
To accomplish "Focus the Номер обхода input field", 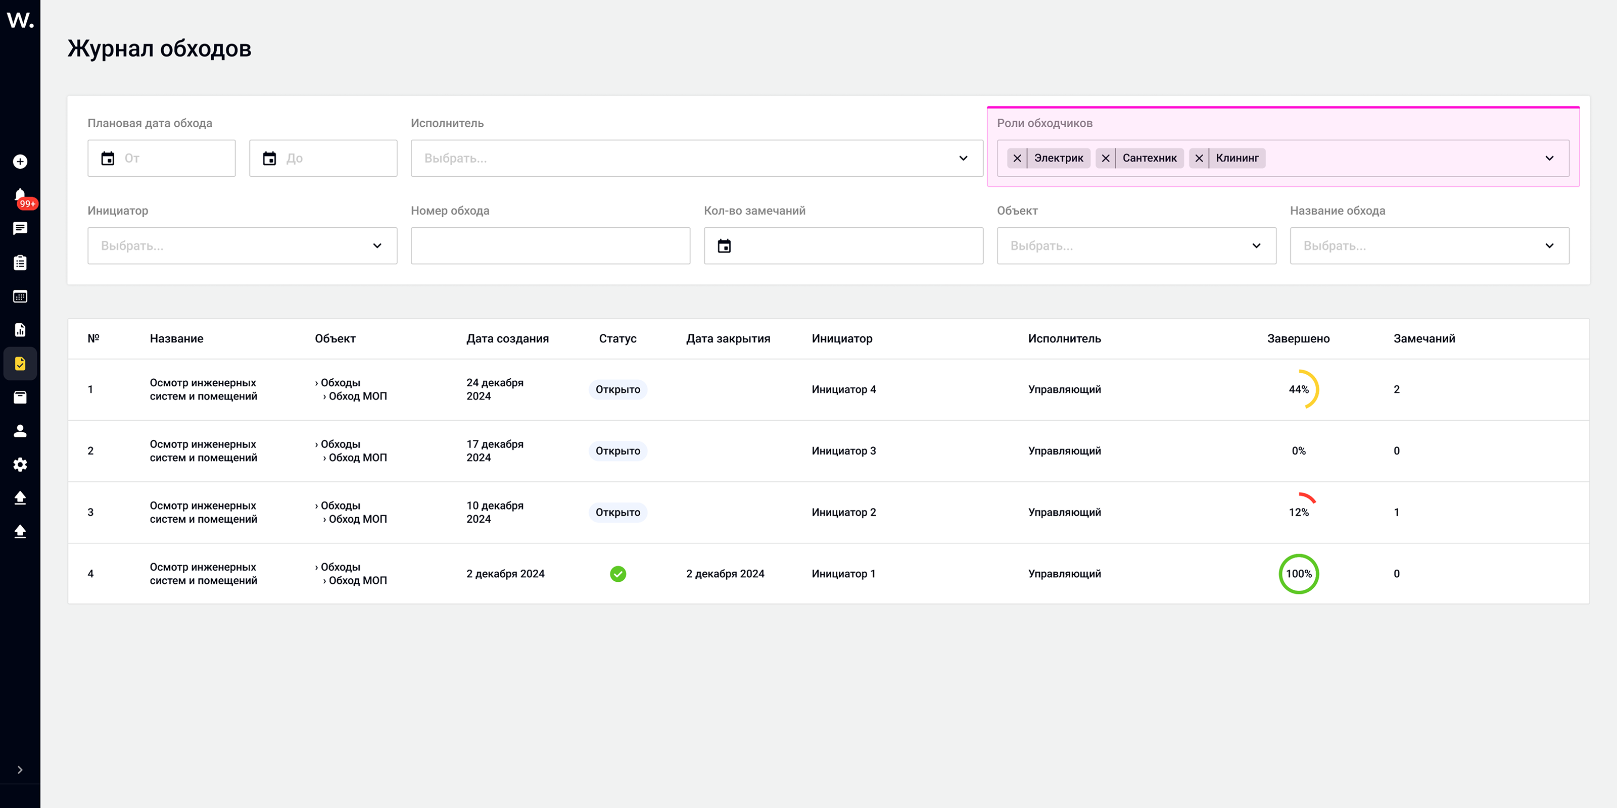I will [x=550, y=246].
